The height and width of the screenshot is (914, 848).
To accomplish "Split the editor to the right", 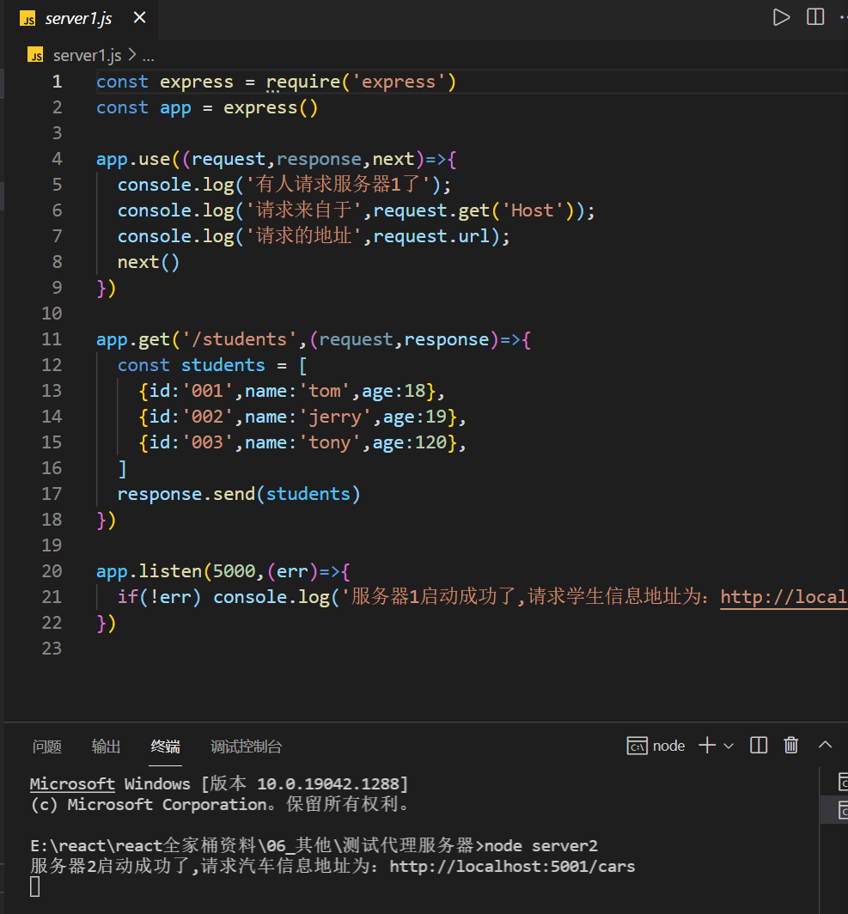I will click(x=815, y=17).
